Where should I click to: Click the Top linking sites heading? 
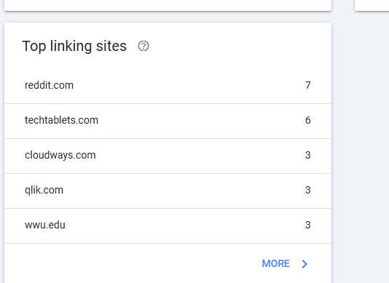click(x=74, y=47)
